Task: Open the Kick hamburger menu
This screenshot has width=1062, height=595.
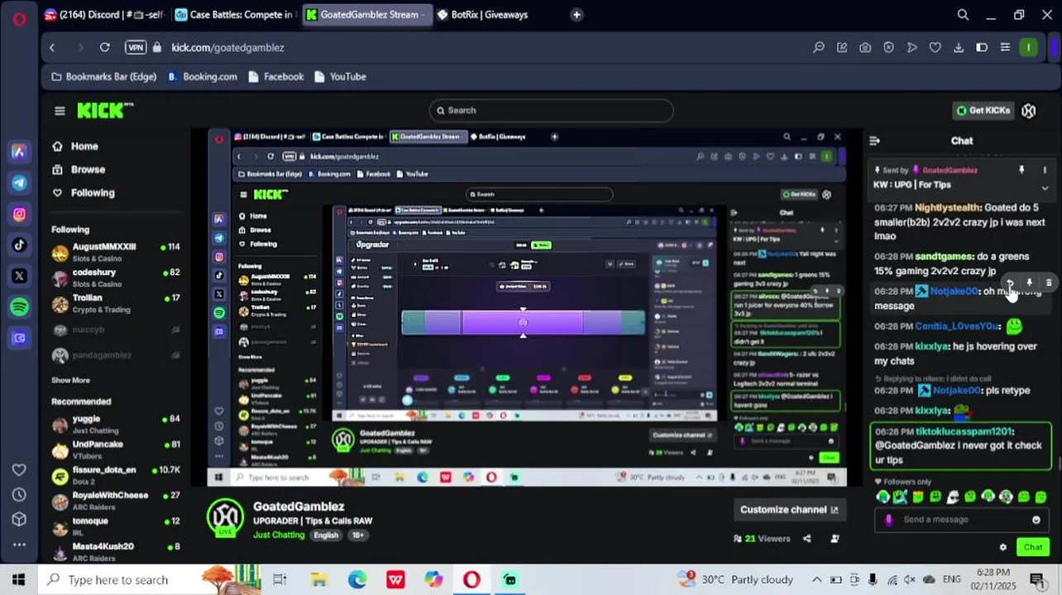Action: 60,111
